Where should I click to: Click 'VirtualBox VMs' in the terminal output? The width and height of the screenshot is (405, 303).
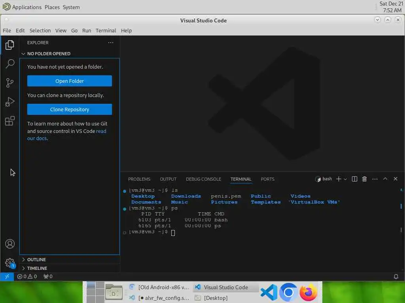[x=314, y=202]
